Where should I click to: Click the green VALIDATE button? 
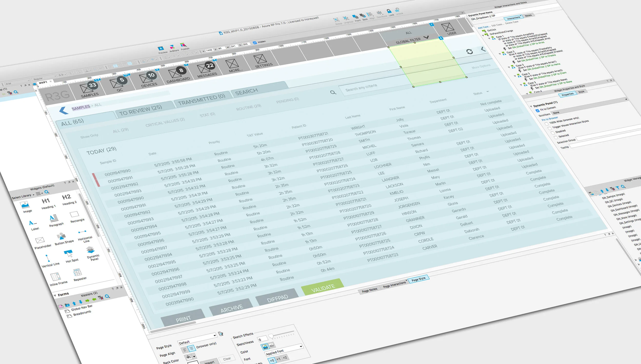pyautogui.click(x=323, y=287)
